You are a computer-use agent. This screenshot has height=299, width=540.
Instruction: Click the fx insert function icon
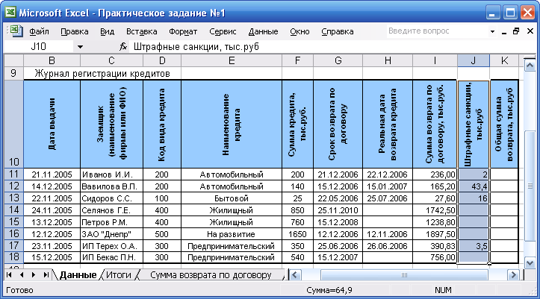pos(123,46)
